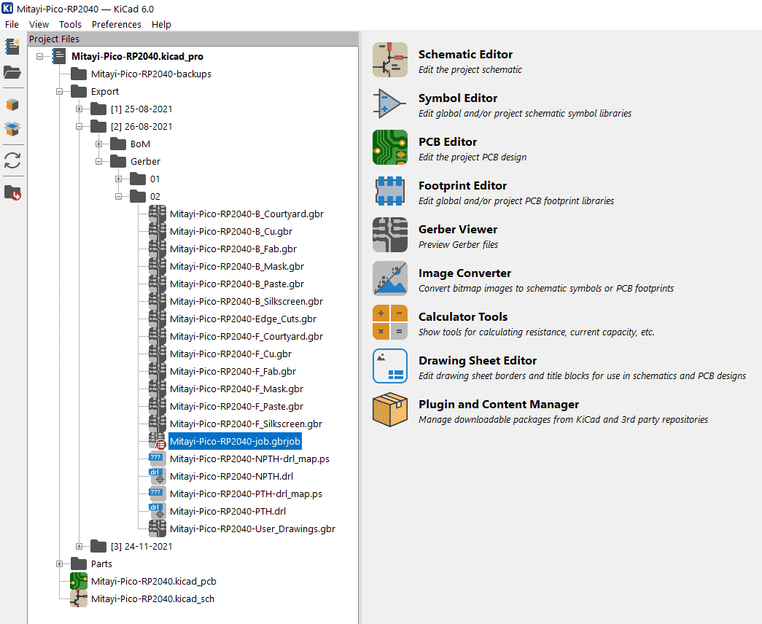Click the Gerber Viewer title text
762x624 pixels.
[x=458, y=230]
